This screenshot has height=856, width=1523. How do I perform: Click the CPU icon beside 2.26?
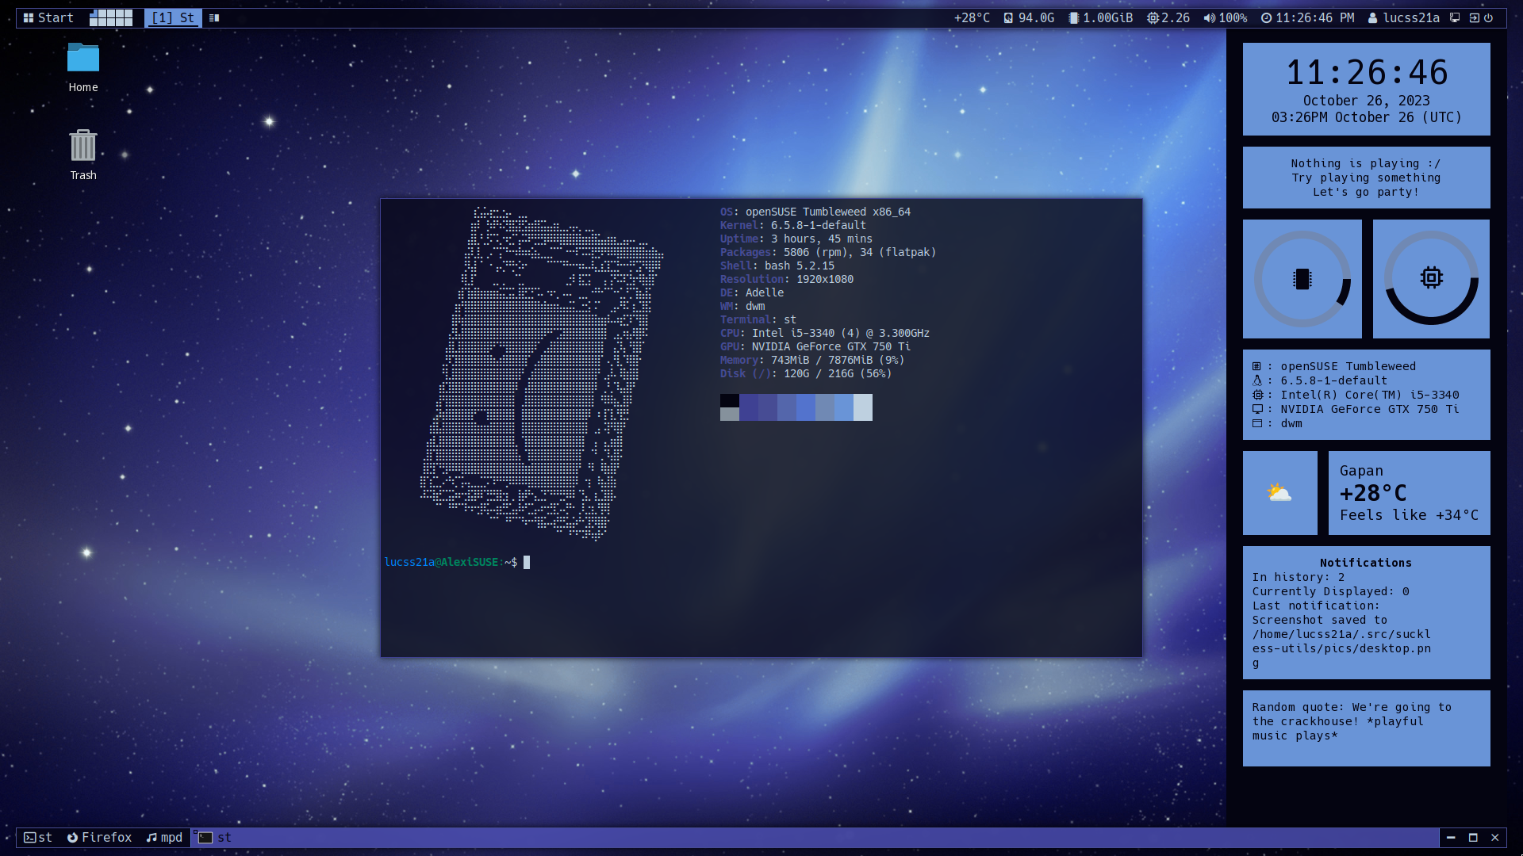pyautogui.click(x=1153, y=17)
